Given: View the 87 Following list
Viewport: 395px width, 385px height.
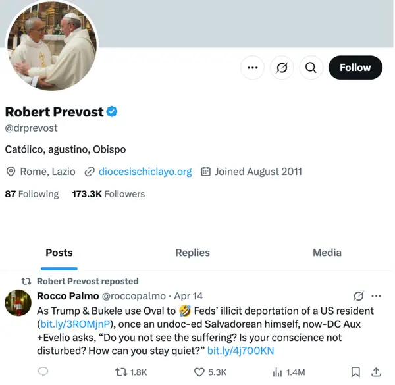Looking at the screenshot, I should click(32, 194).
